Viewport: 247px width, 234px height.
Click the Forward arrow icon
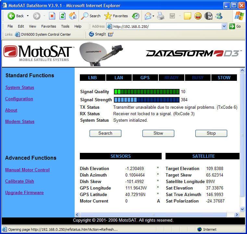pyautogui.click(x=37, y=16)
